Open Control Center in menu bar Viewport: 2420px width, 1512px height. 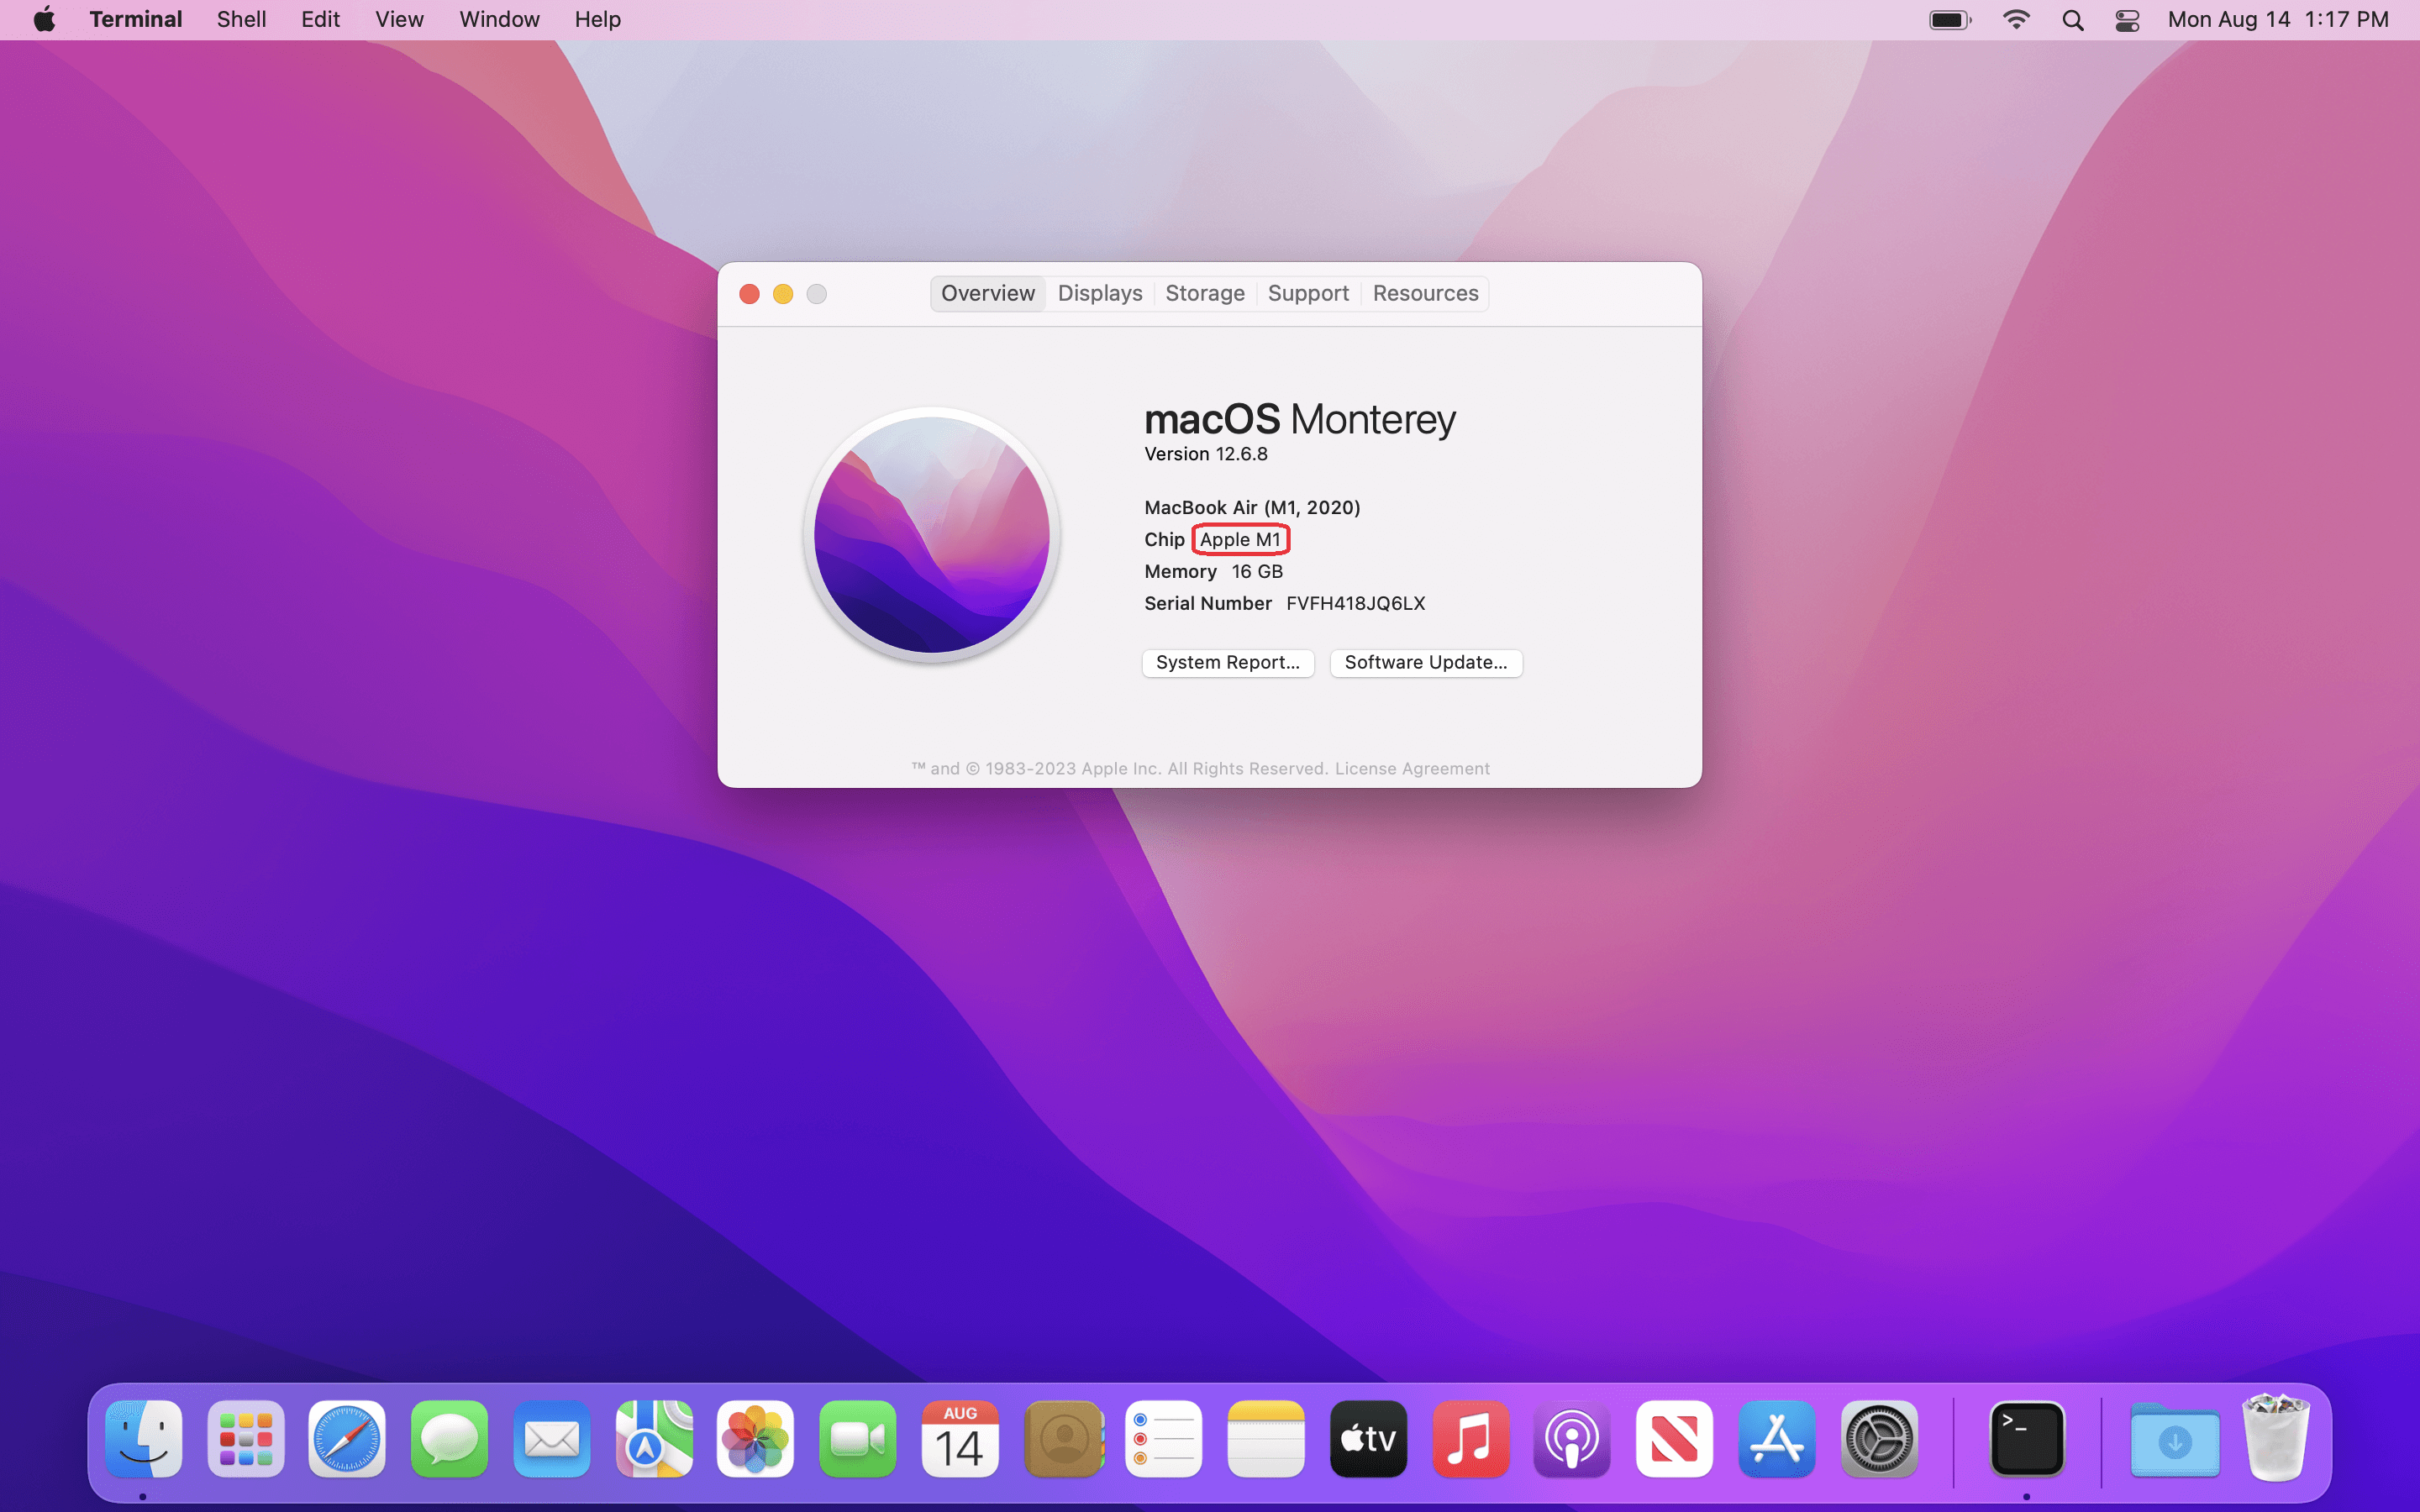(2127, 20)
